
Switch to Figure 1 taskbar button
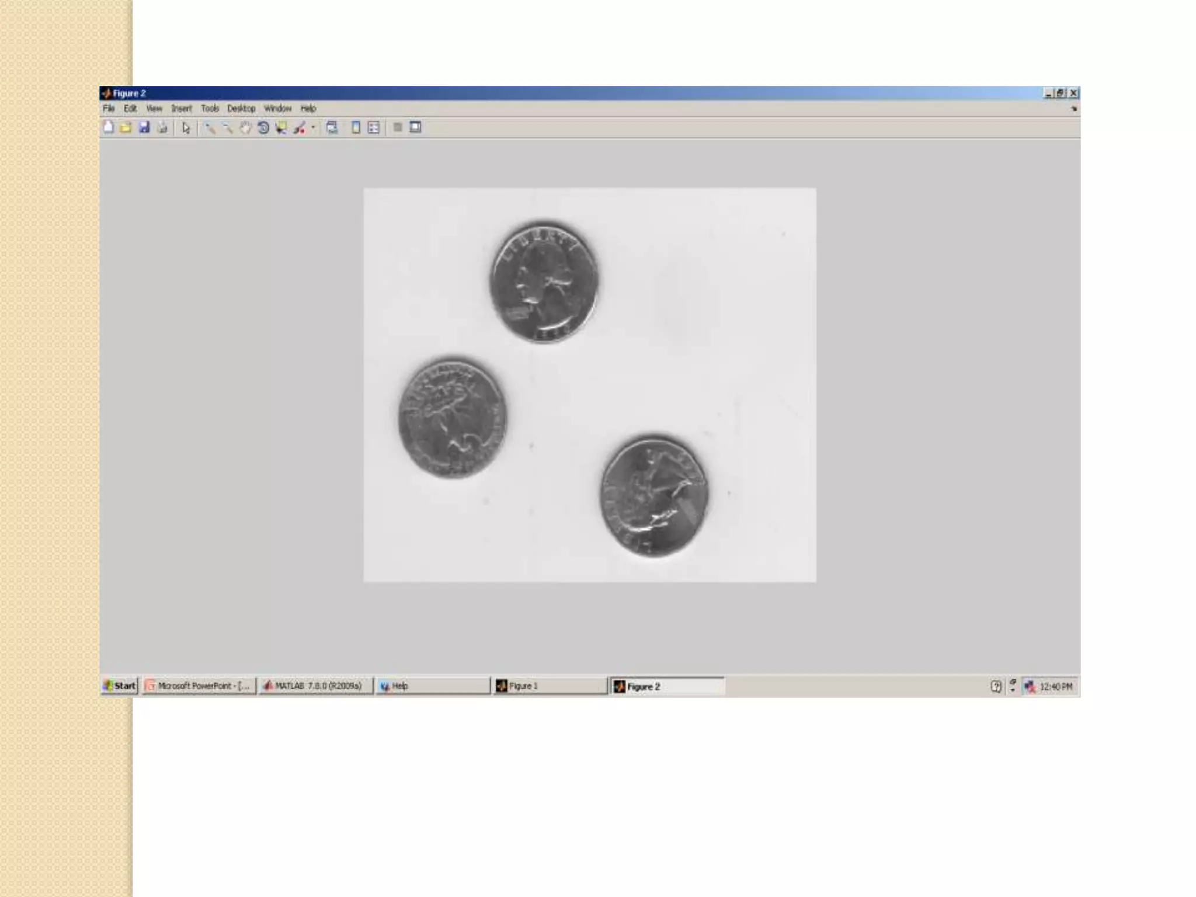click(549, 686)
